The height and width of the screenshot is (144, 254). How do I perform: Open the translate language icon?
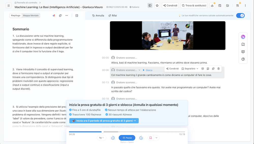238,6
